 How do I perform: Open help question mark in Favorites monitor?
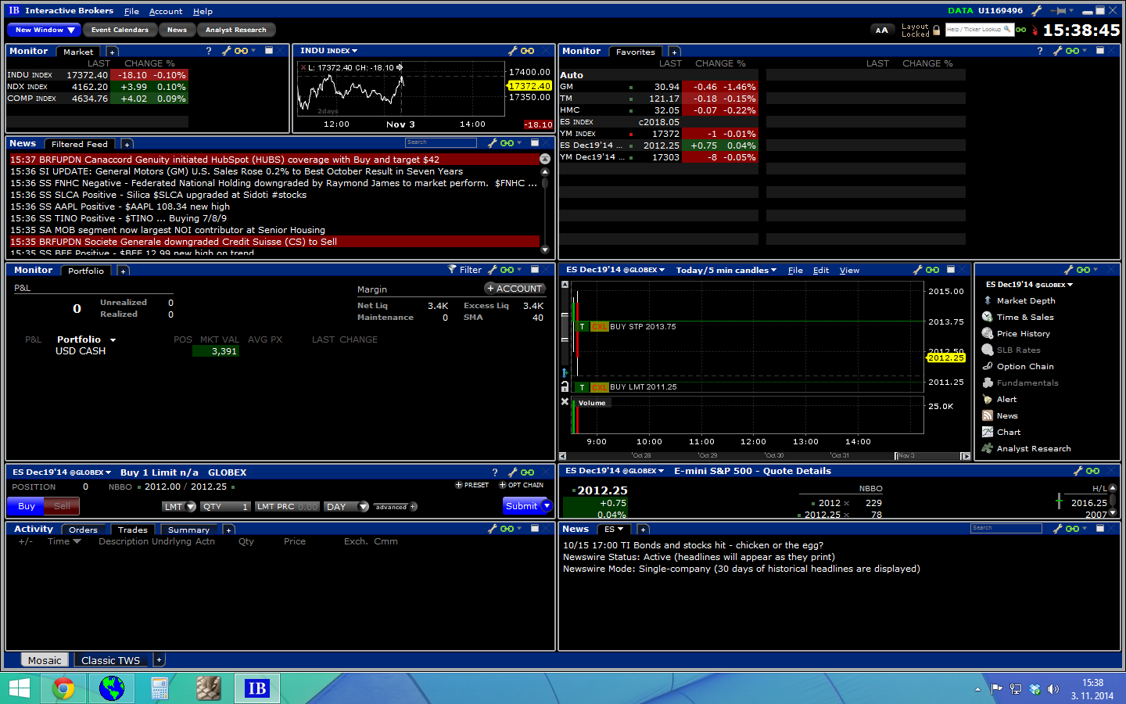click(1040, 51)
